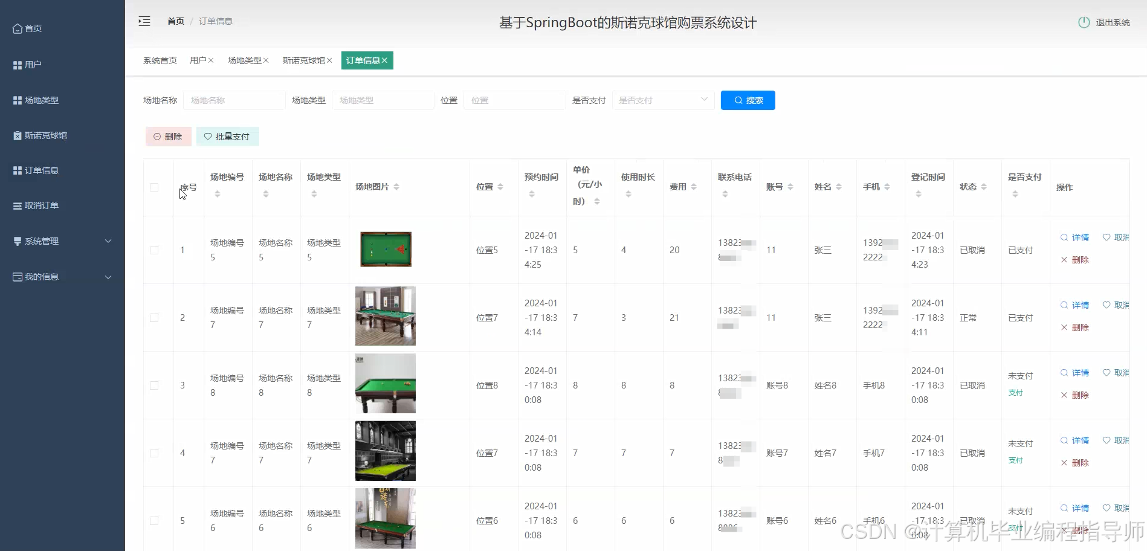Click the 批量支付 batch payment button
The height and width of the screenshot is (551, 1147).
coord(228,136)
